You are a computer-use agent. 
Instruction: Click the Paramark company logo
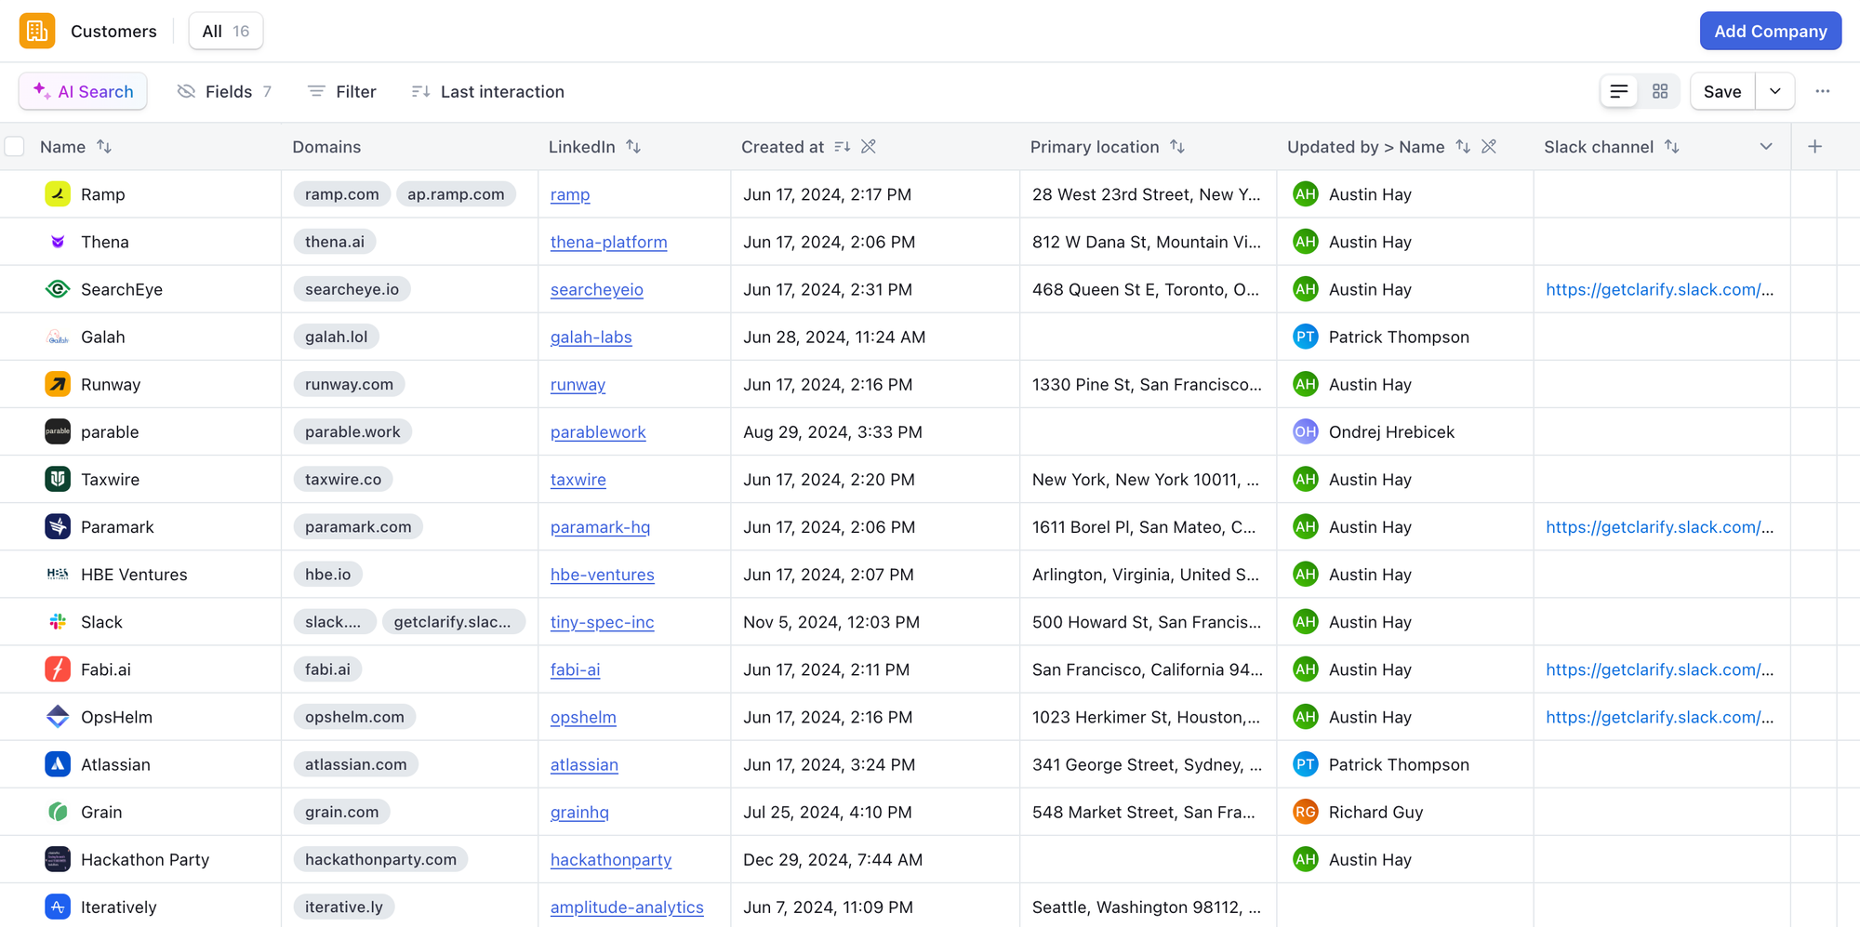coord(58,526)
